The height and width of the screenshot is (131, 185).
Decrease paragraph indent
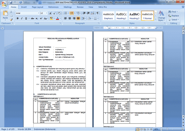coord(84,13)
